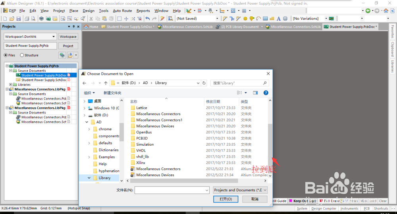Click the Project button
The image size is (397, 214).
(x=68, y=46)
